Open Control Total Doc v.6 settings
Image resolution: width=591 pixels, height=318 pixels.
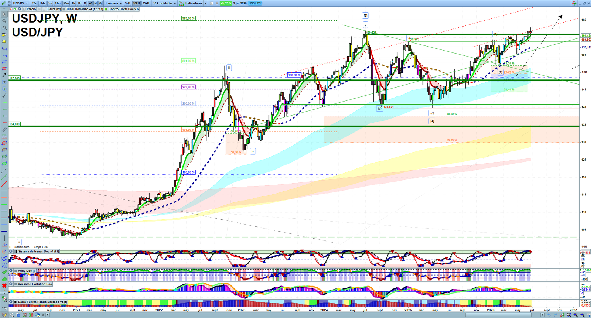(x=123, y=9)
